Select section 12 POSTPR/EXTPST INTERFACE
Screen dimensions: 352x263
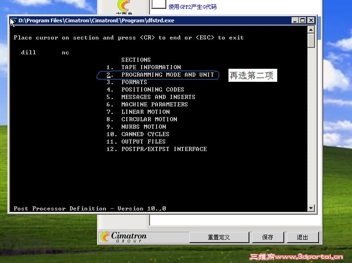coord(156,149)
